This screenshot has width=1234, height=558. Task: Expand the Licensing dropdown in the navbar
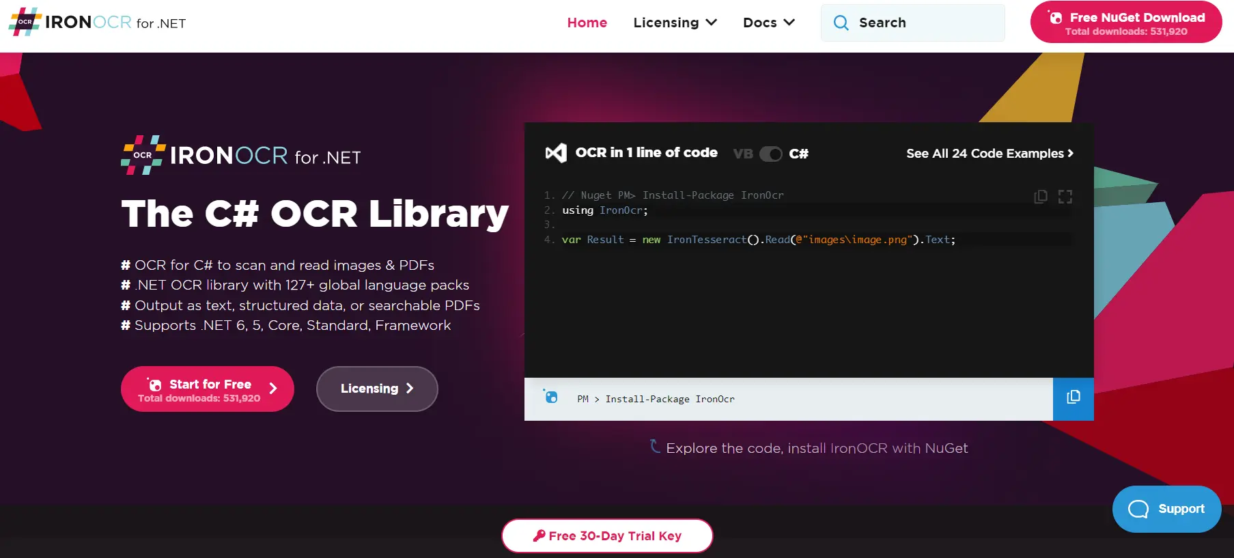click(675, 23)
